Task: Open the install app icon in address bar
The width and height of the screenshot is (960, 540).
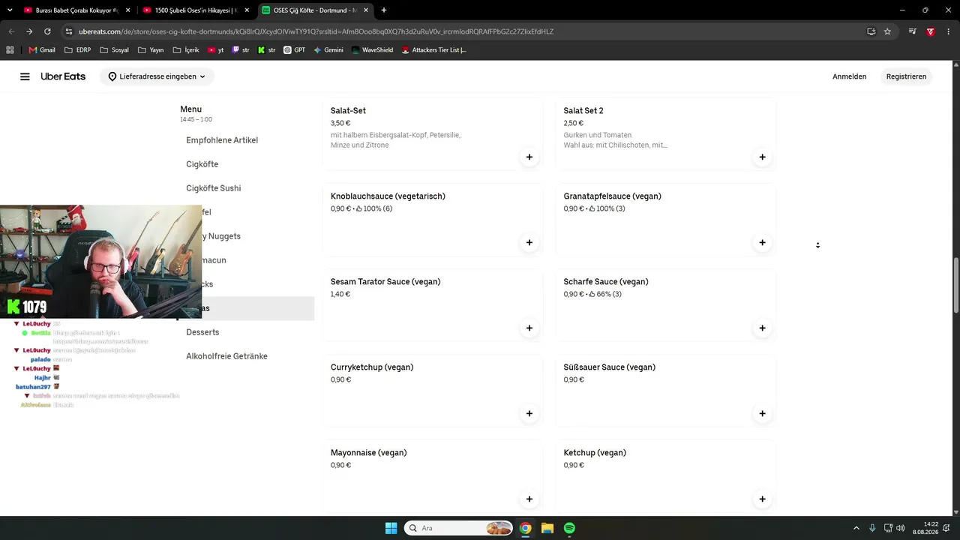Action: (871, 31)
